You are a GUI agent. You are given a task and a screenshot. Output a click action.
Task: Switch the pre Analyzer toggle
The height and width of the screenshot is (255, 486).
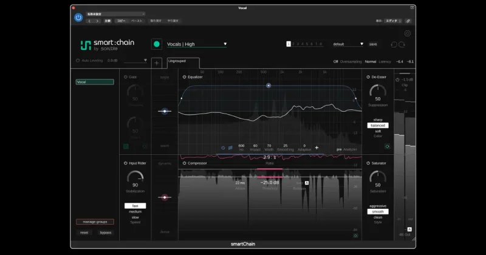tap(339, 149)
